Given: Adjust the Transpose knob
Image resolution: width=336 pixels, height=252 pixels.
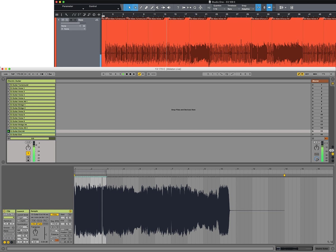Looking at the screenshot, I should pyautogui.click(x=35, y=232).
